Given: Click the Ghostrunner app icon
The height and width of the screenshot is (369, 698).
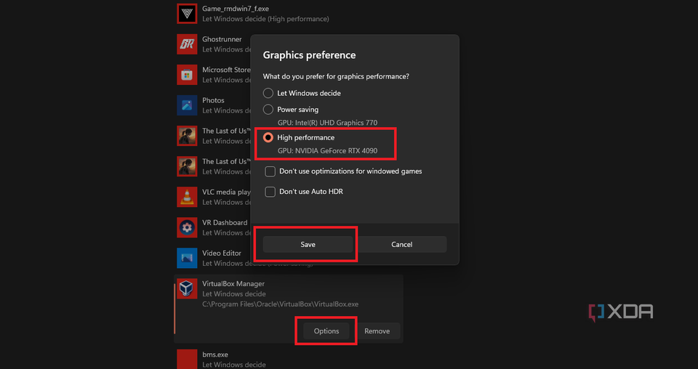Looking at the screenshot, I should point(187,44).
